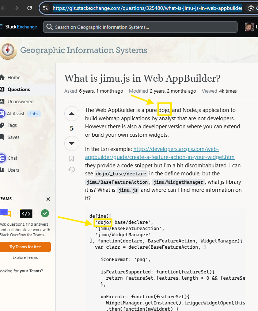Viewport: 258px width, 311px height.
Task: Click the Google Lens icon in address bar
Action: (251, 8)
